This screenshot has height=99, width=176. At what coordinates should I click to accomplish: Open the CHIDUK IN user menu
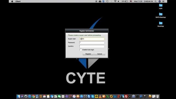click(x=148, y=1)
